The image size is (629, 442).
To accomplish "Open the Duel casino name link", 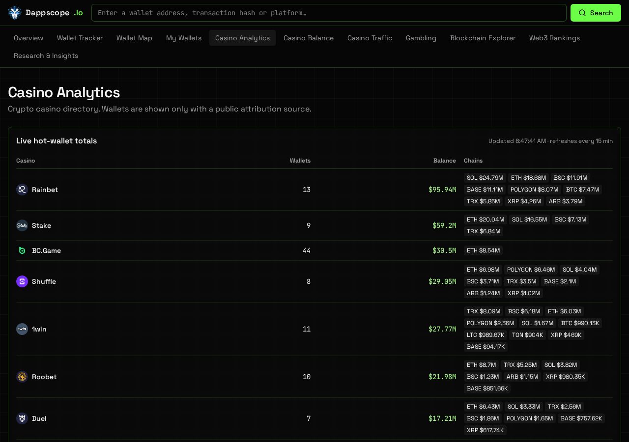I will pos(39,418).
